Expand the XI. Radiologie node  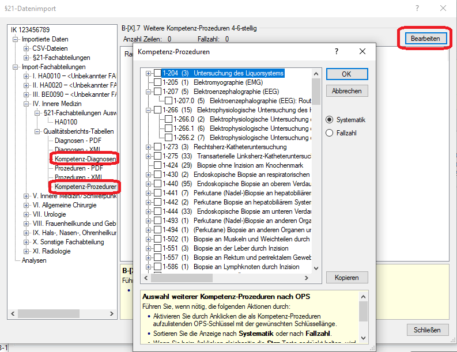coord(27,251)
